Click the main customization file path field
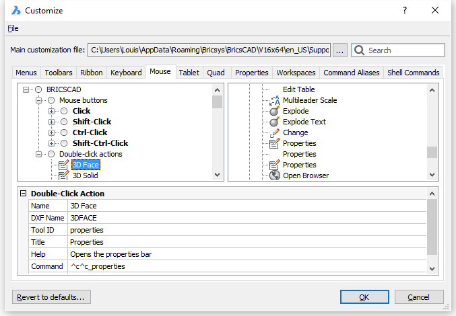The width and height of the screenshot is (456, 316). pos(209,50)
